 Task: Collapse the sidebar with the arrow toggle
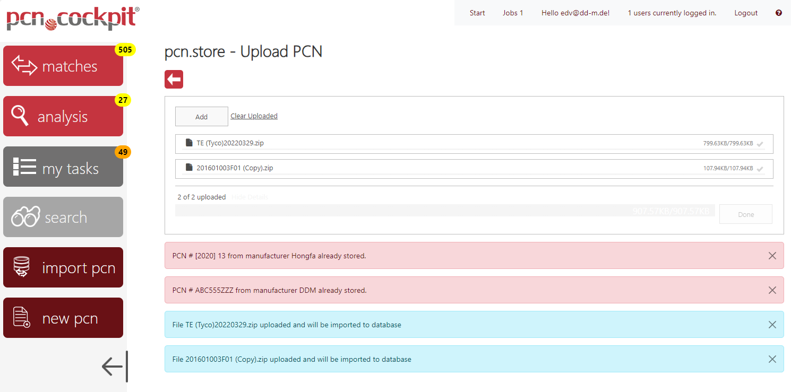click(113, 366)
